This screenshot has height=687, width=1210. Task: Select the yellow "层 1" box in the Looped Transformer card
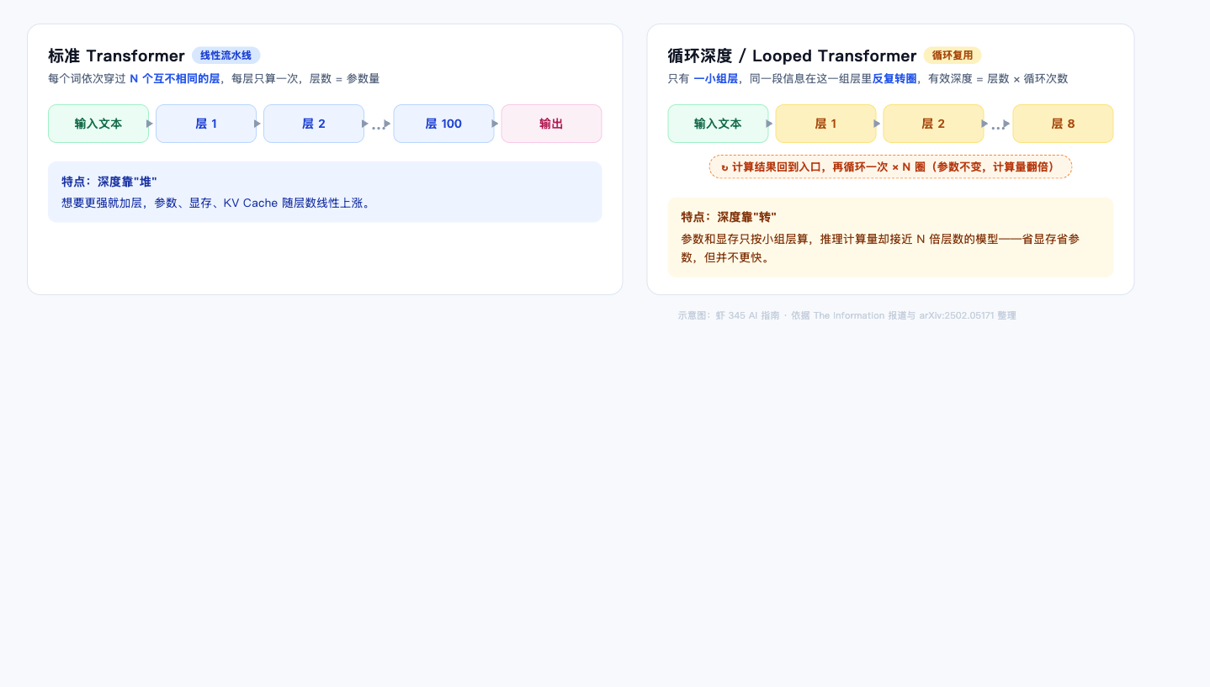[825, 124]
